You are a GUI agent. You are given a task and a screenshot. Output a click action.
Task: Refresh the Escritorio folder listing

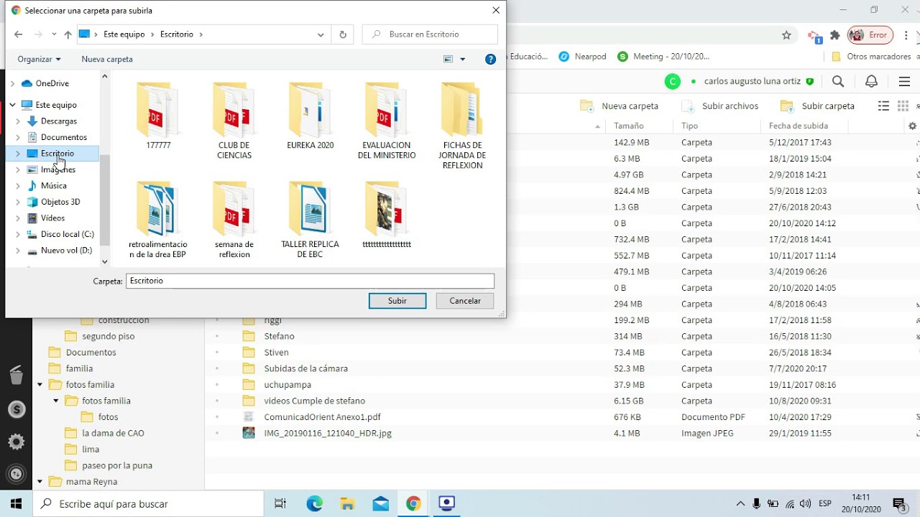coord(343,34)
